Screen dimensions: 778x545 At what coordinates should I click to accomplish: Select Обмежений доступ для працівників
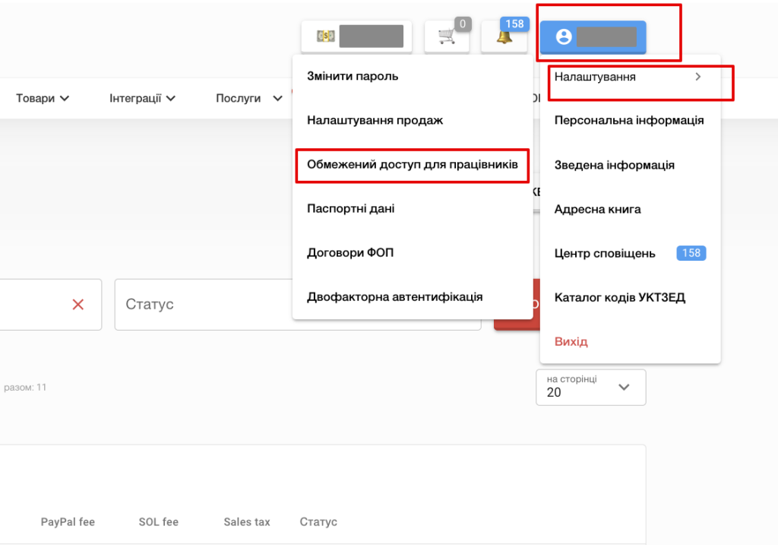(x=412, y=164)
